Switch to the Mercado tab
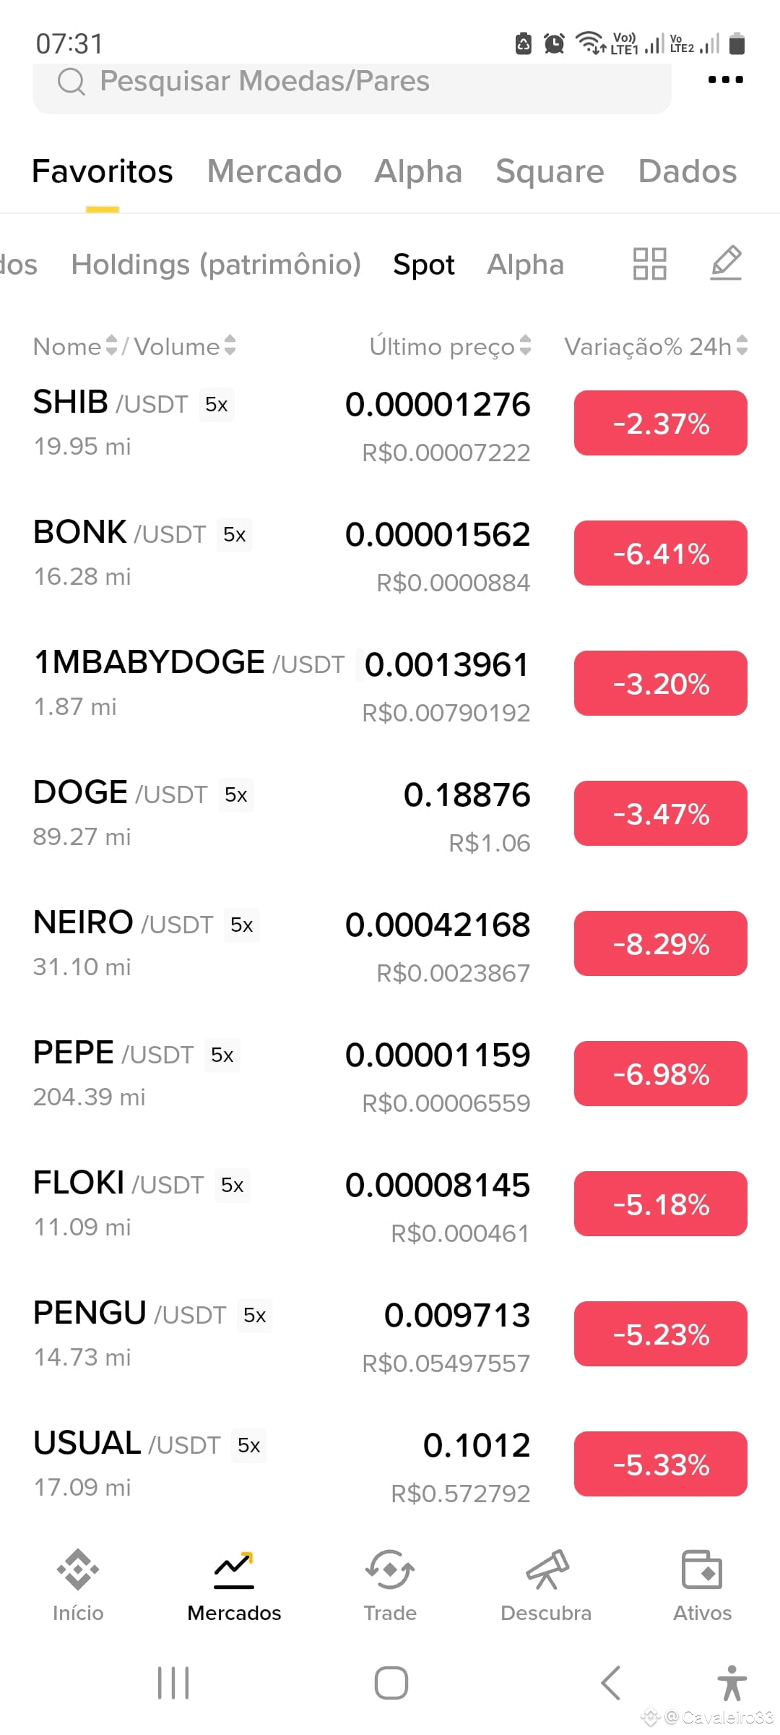 (274, 171)
